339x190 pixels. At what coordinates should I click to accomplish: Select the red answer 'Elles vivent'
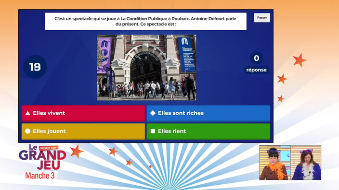point(83,113)
